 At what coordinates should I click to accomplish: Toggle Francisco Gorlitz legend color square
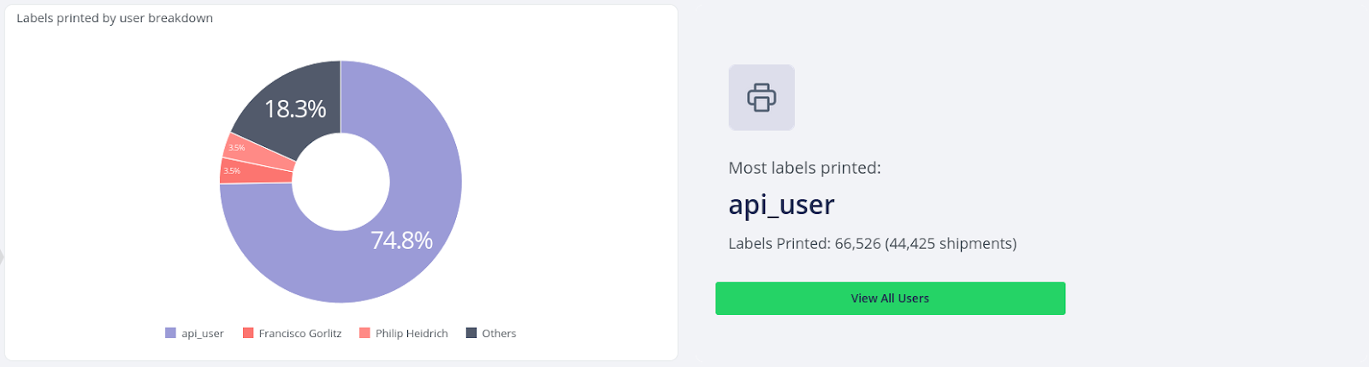248,333
